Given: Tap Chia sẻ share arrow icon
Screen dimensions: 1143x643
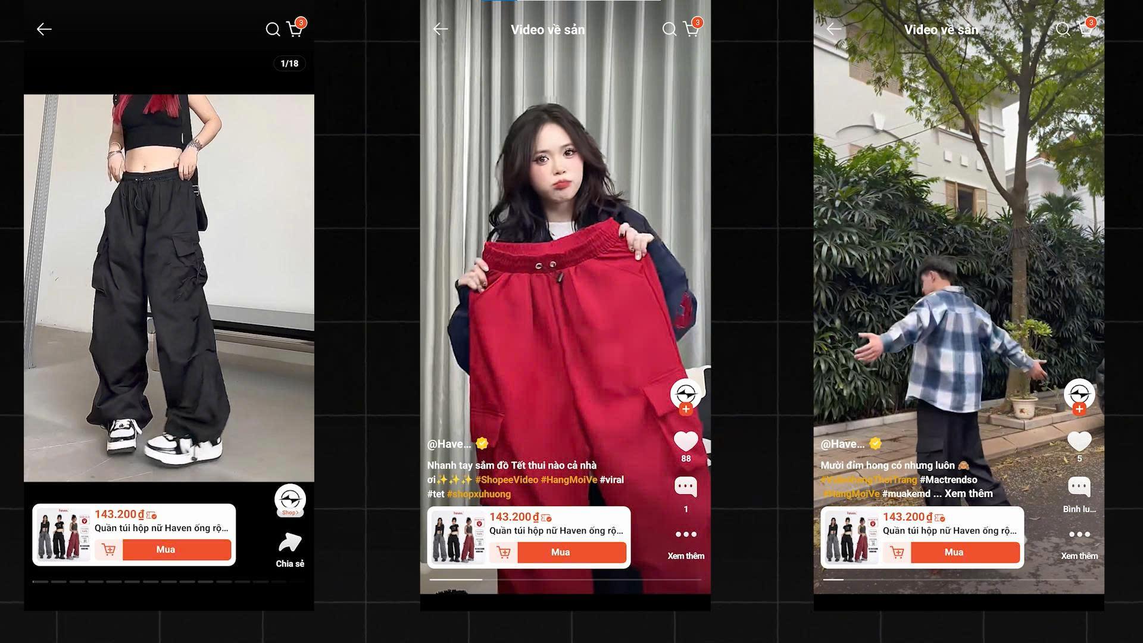Looking at the screenshot, I should [290, 543].
